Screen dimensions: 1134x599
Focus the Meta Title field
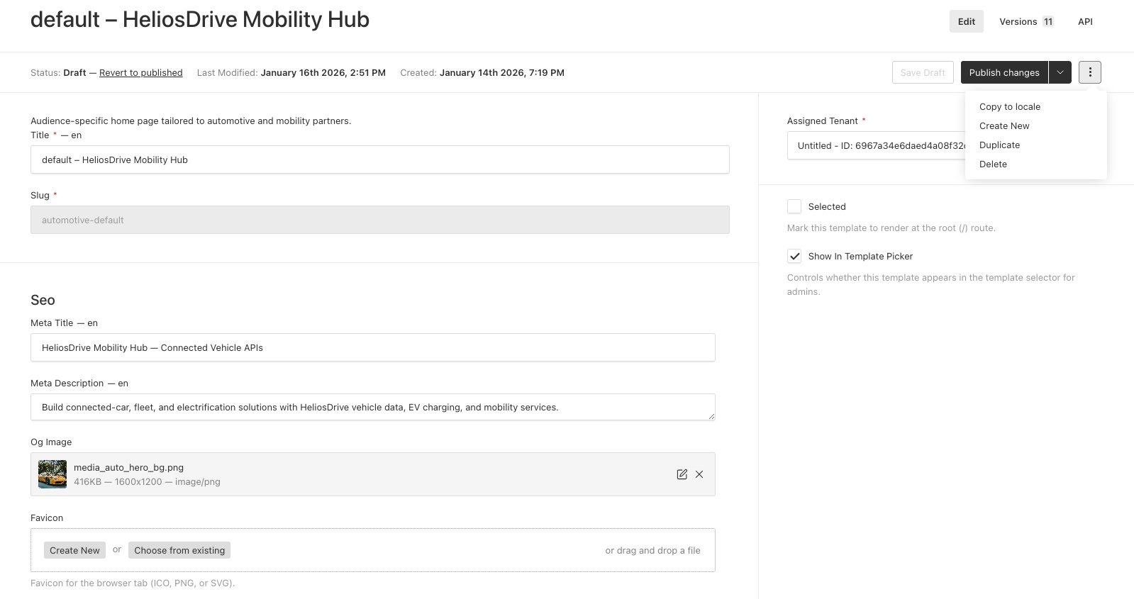373,347
